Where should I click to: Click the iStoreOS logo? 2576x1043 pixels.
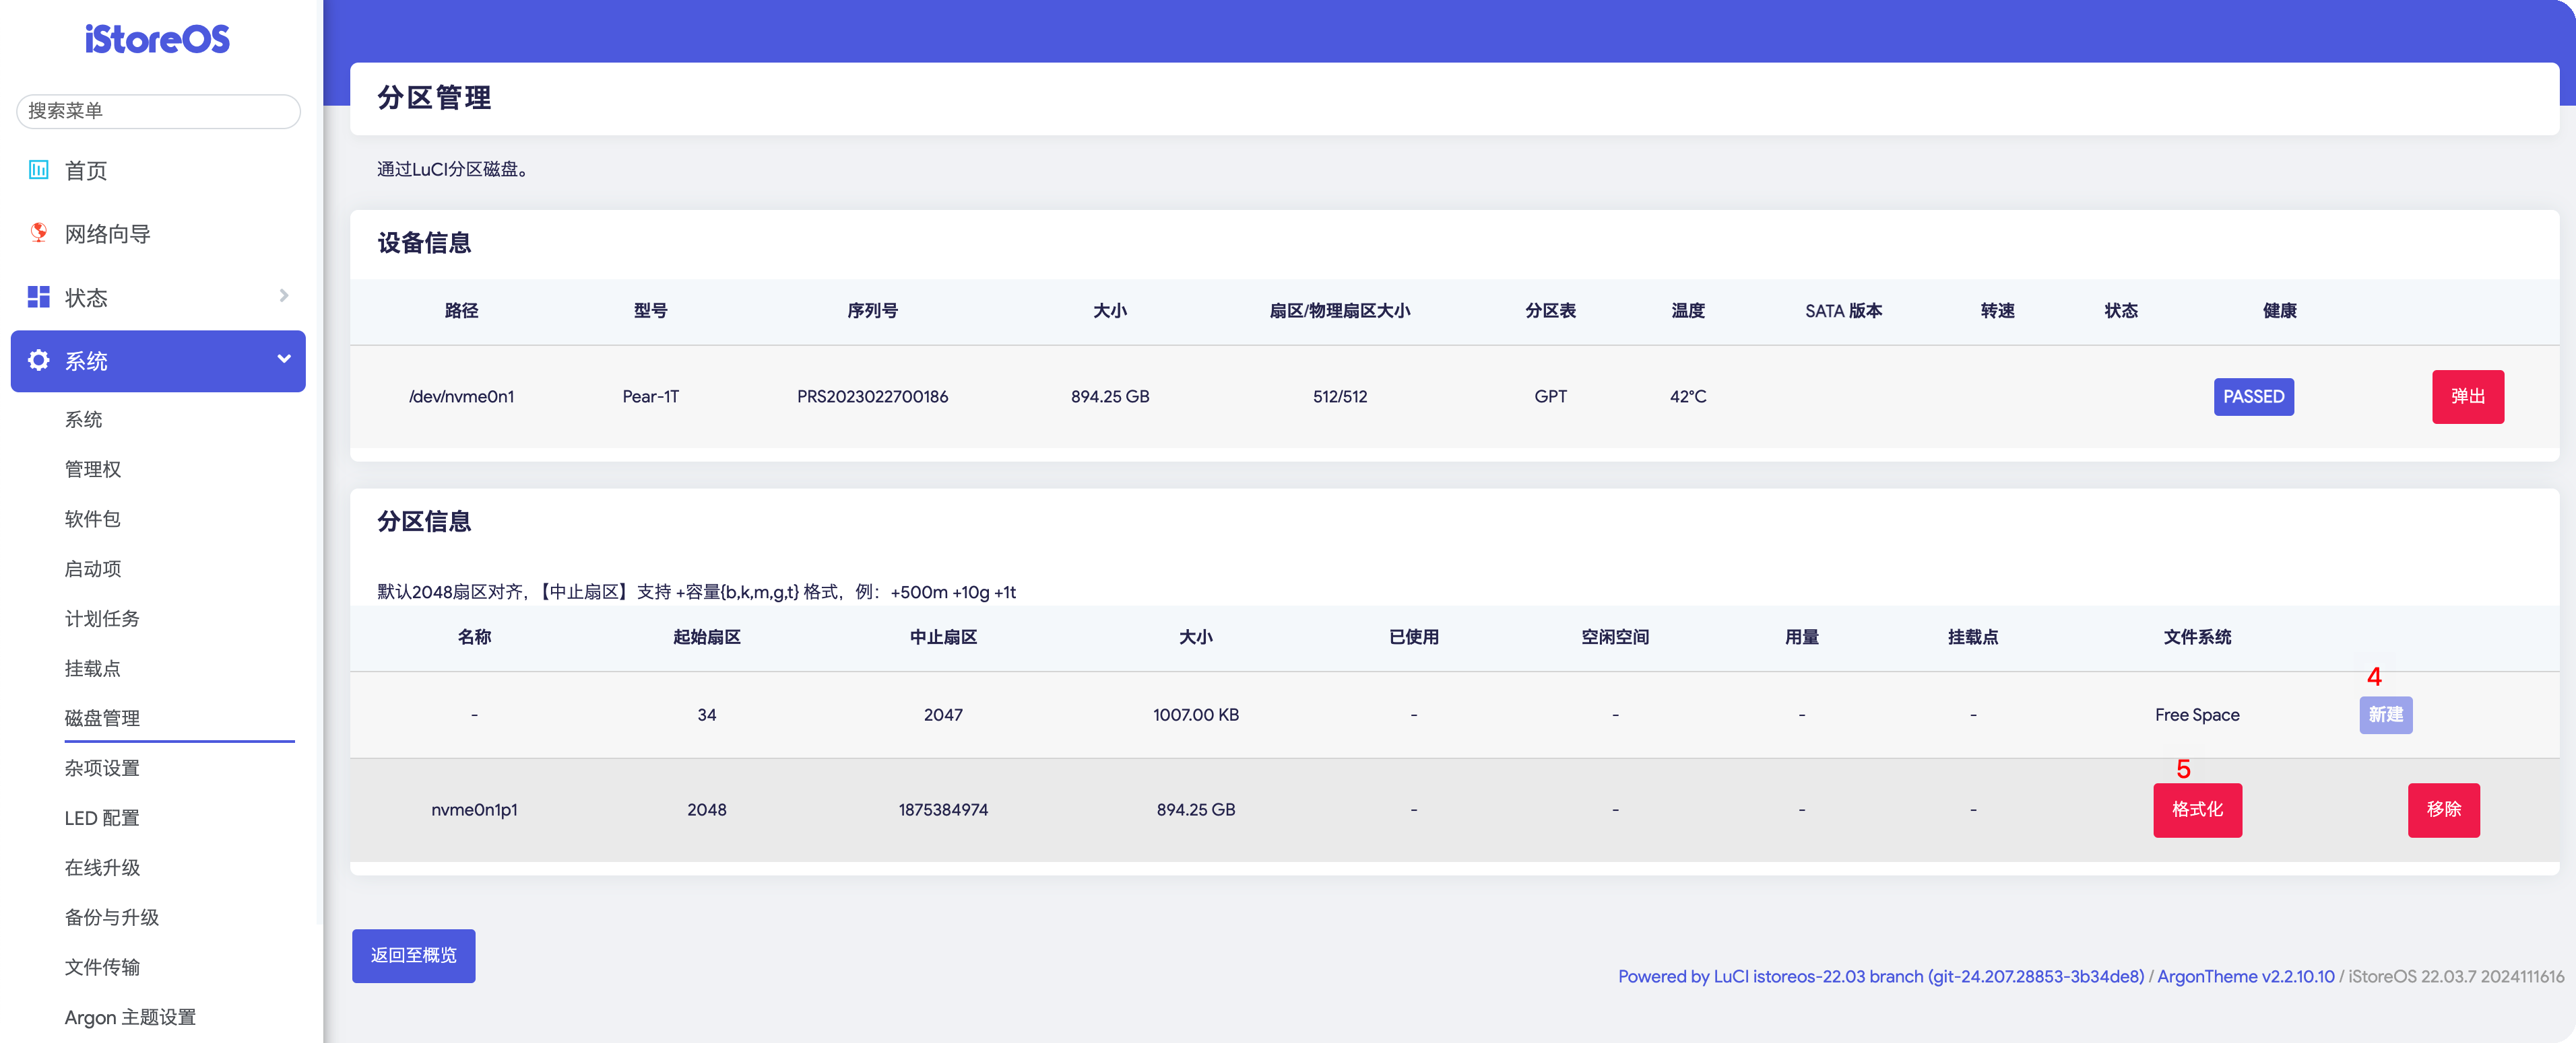click(x=157, y=39)
